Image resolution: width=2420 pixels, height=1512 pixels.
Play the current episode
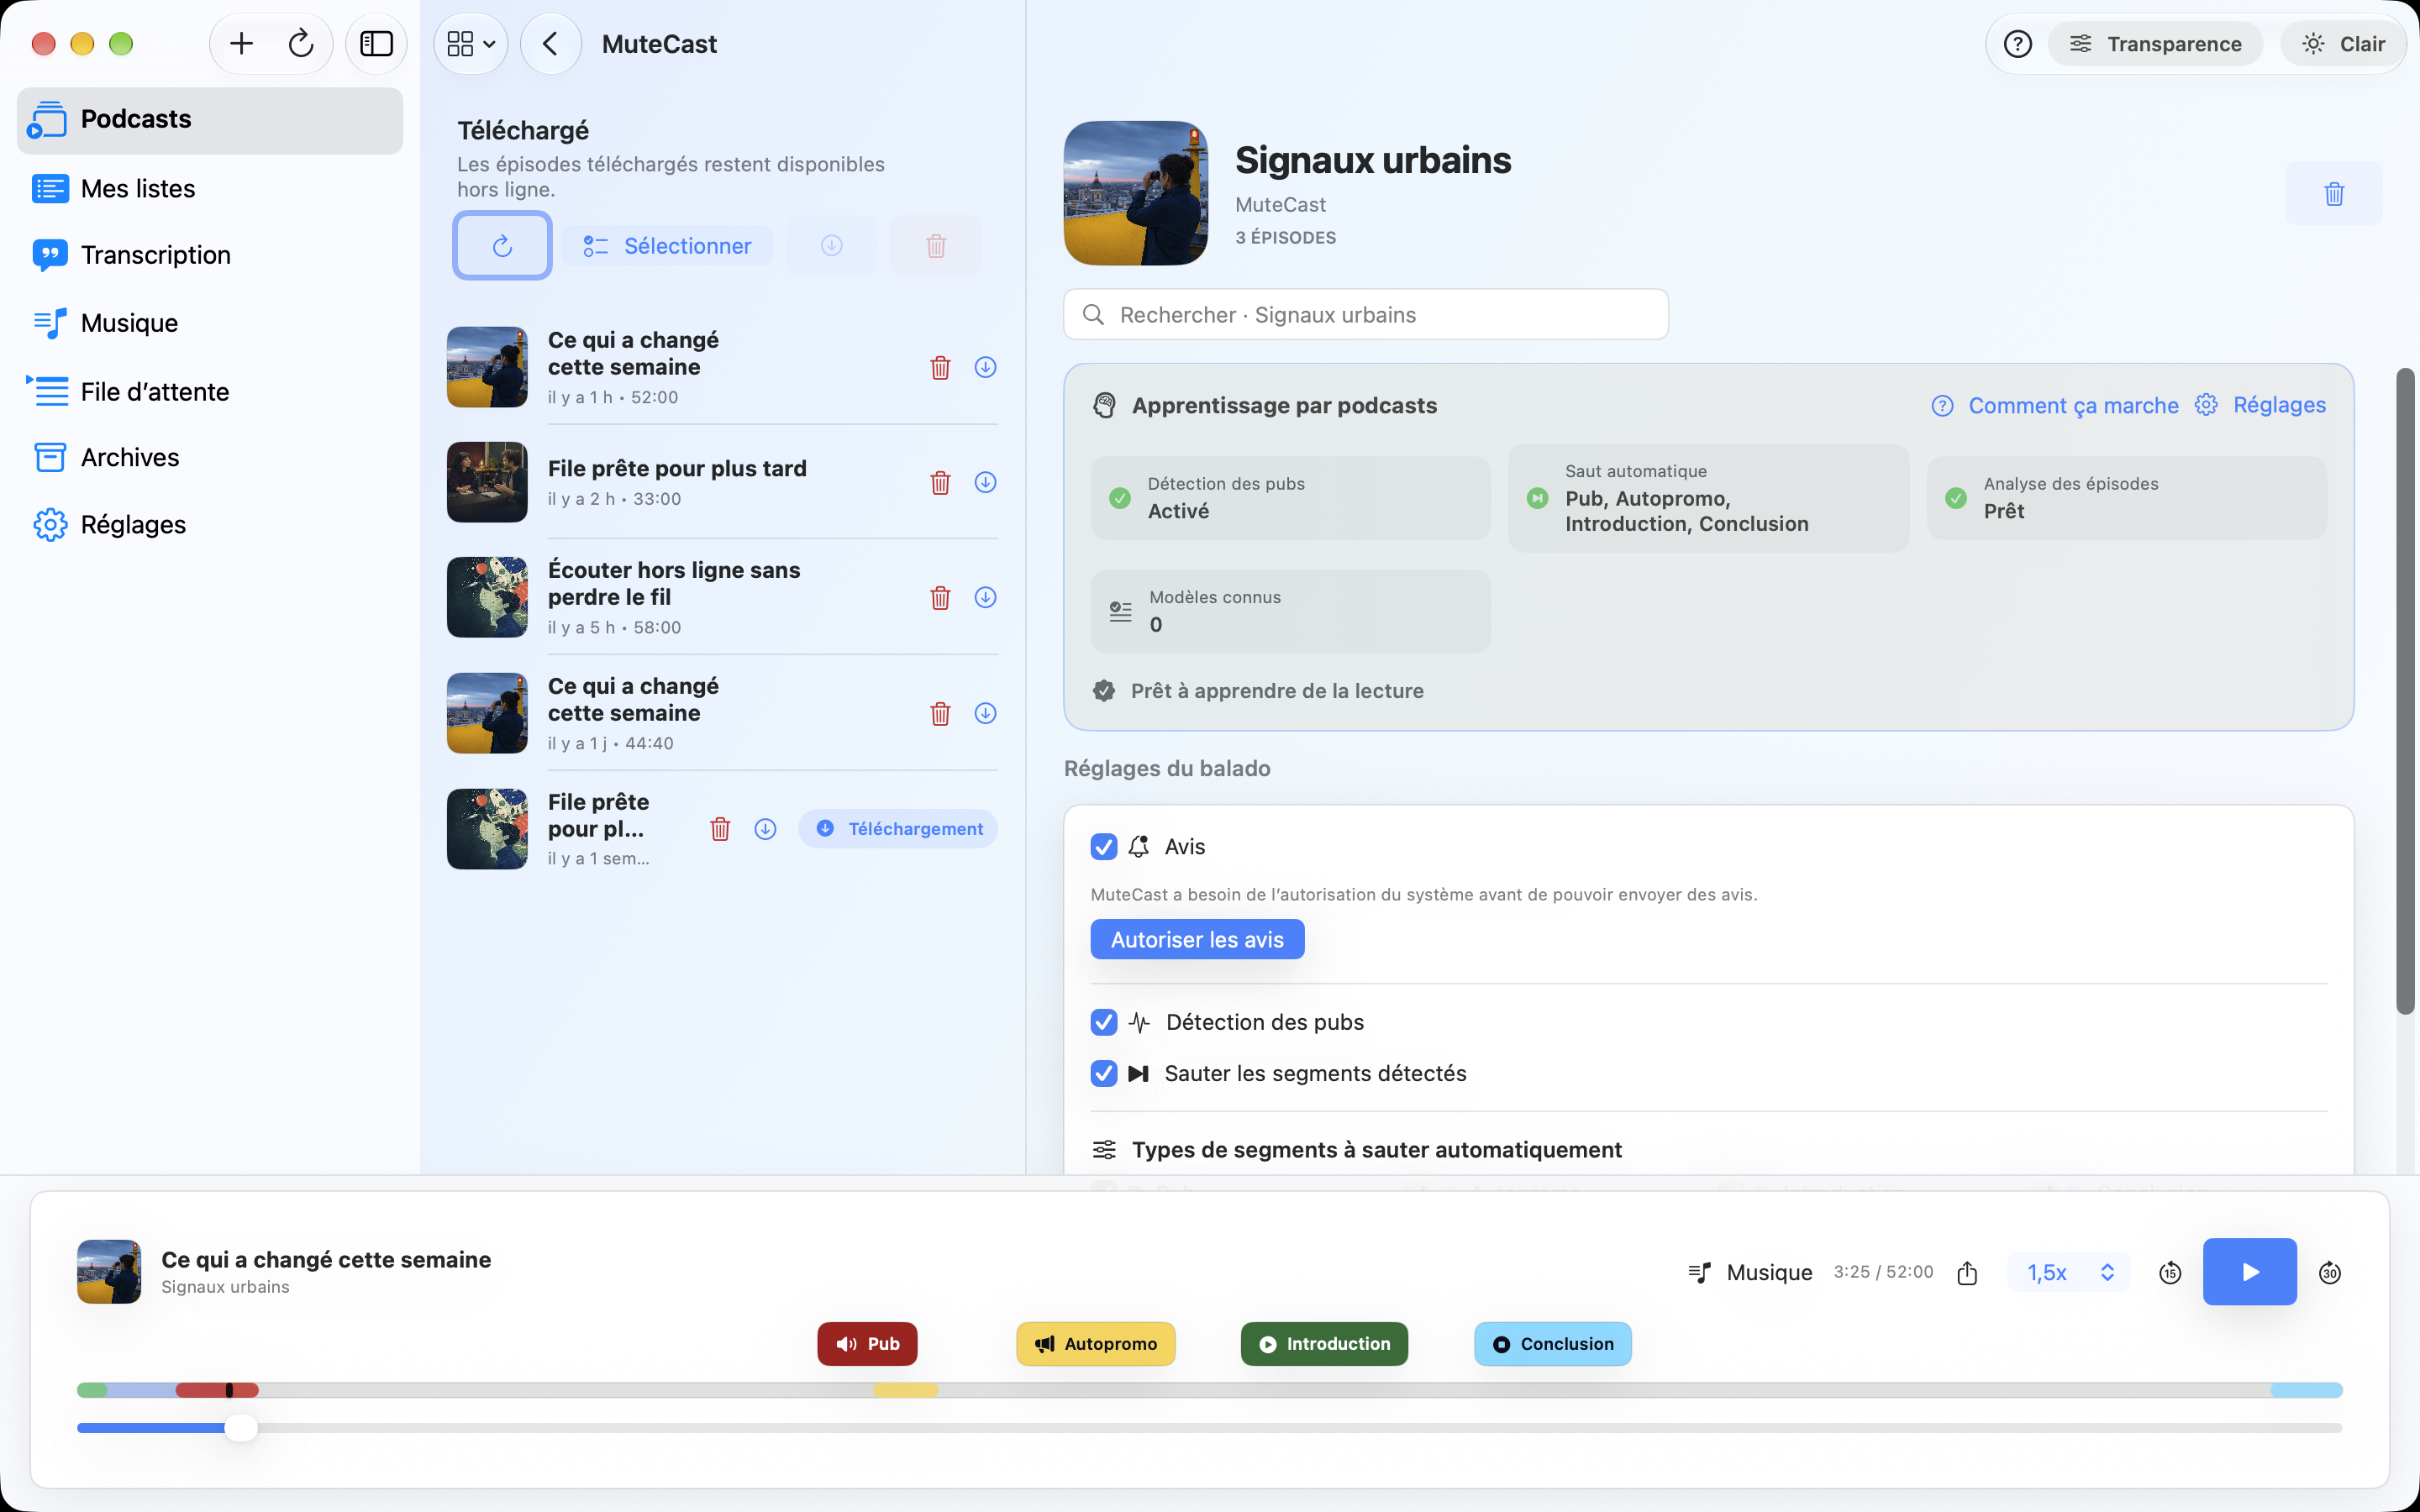click(2249, 1272)
